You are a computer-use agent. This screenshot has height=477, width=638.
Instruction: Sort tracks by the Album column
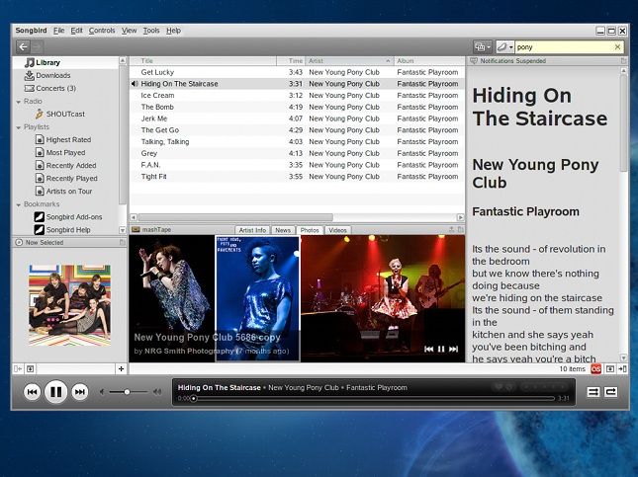coord(429,61)
